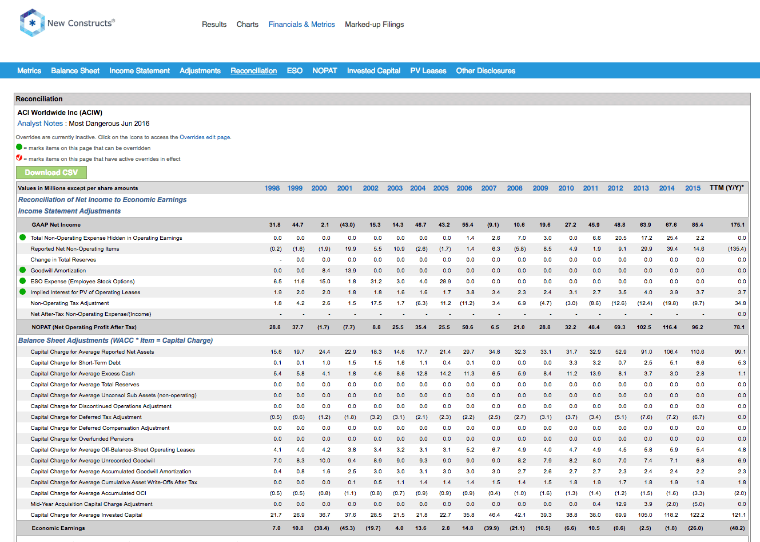Image resolution: width=760 pixels, height=542 pixels.
Task: Click the 1999 year column link
Action: point(295,188)
